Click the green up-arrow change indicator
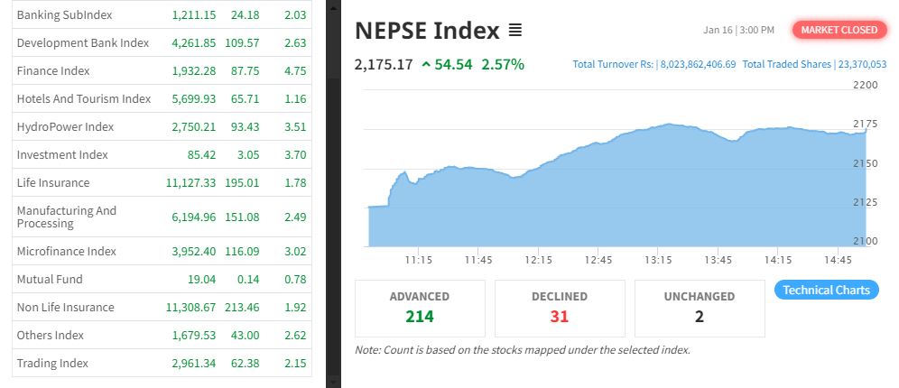This screenshot has height=388, width=899. click(426, 65)
